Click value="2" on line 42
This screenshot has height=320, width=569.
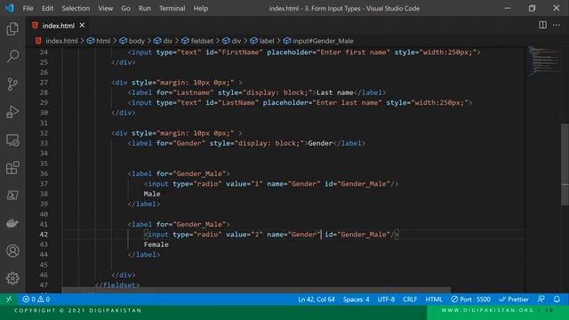[x=244, y=235]
